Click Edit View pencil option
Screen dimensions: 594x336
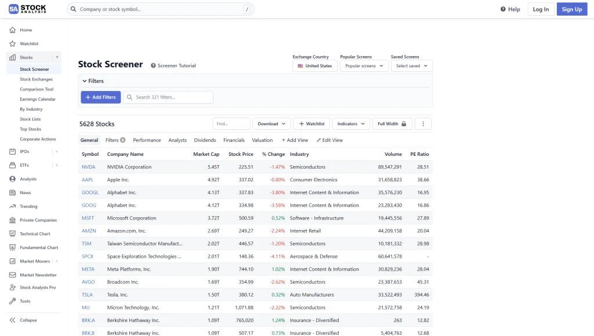pos(329,140)
